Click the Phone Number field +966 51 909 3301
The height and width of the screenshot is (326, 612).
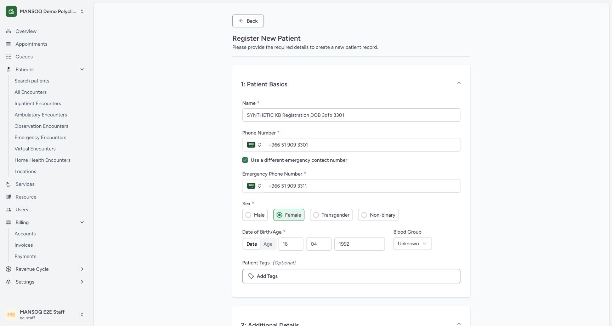[362, 145]
